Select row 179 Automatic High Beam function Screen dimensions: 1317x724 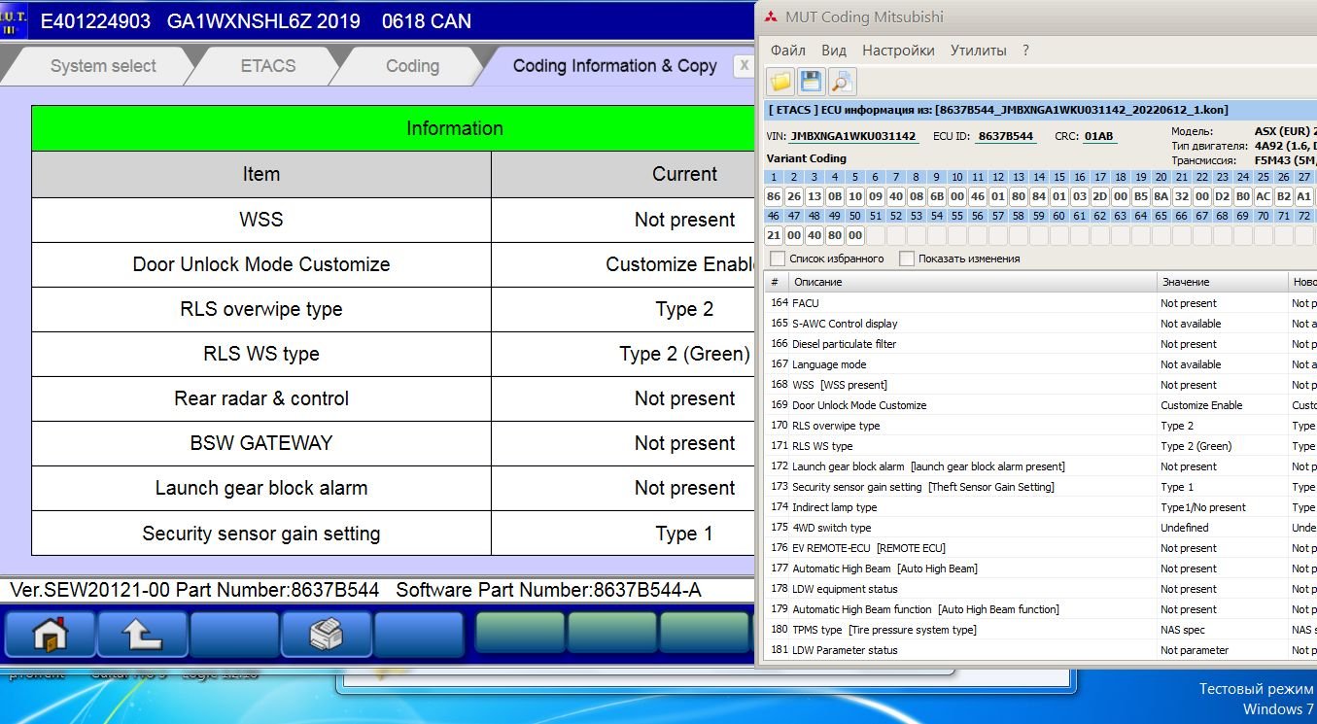pos(1041,609)
